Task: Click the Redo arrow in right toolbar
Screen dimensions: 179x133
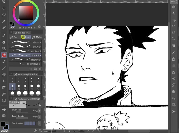Action: pyautogui.click(x=173, y=26)
